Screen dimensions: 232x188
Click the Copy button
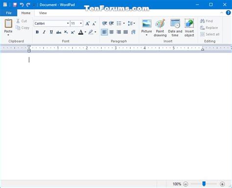23,28
